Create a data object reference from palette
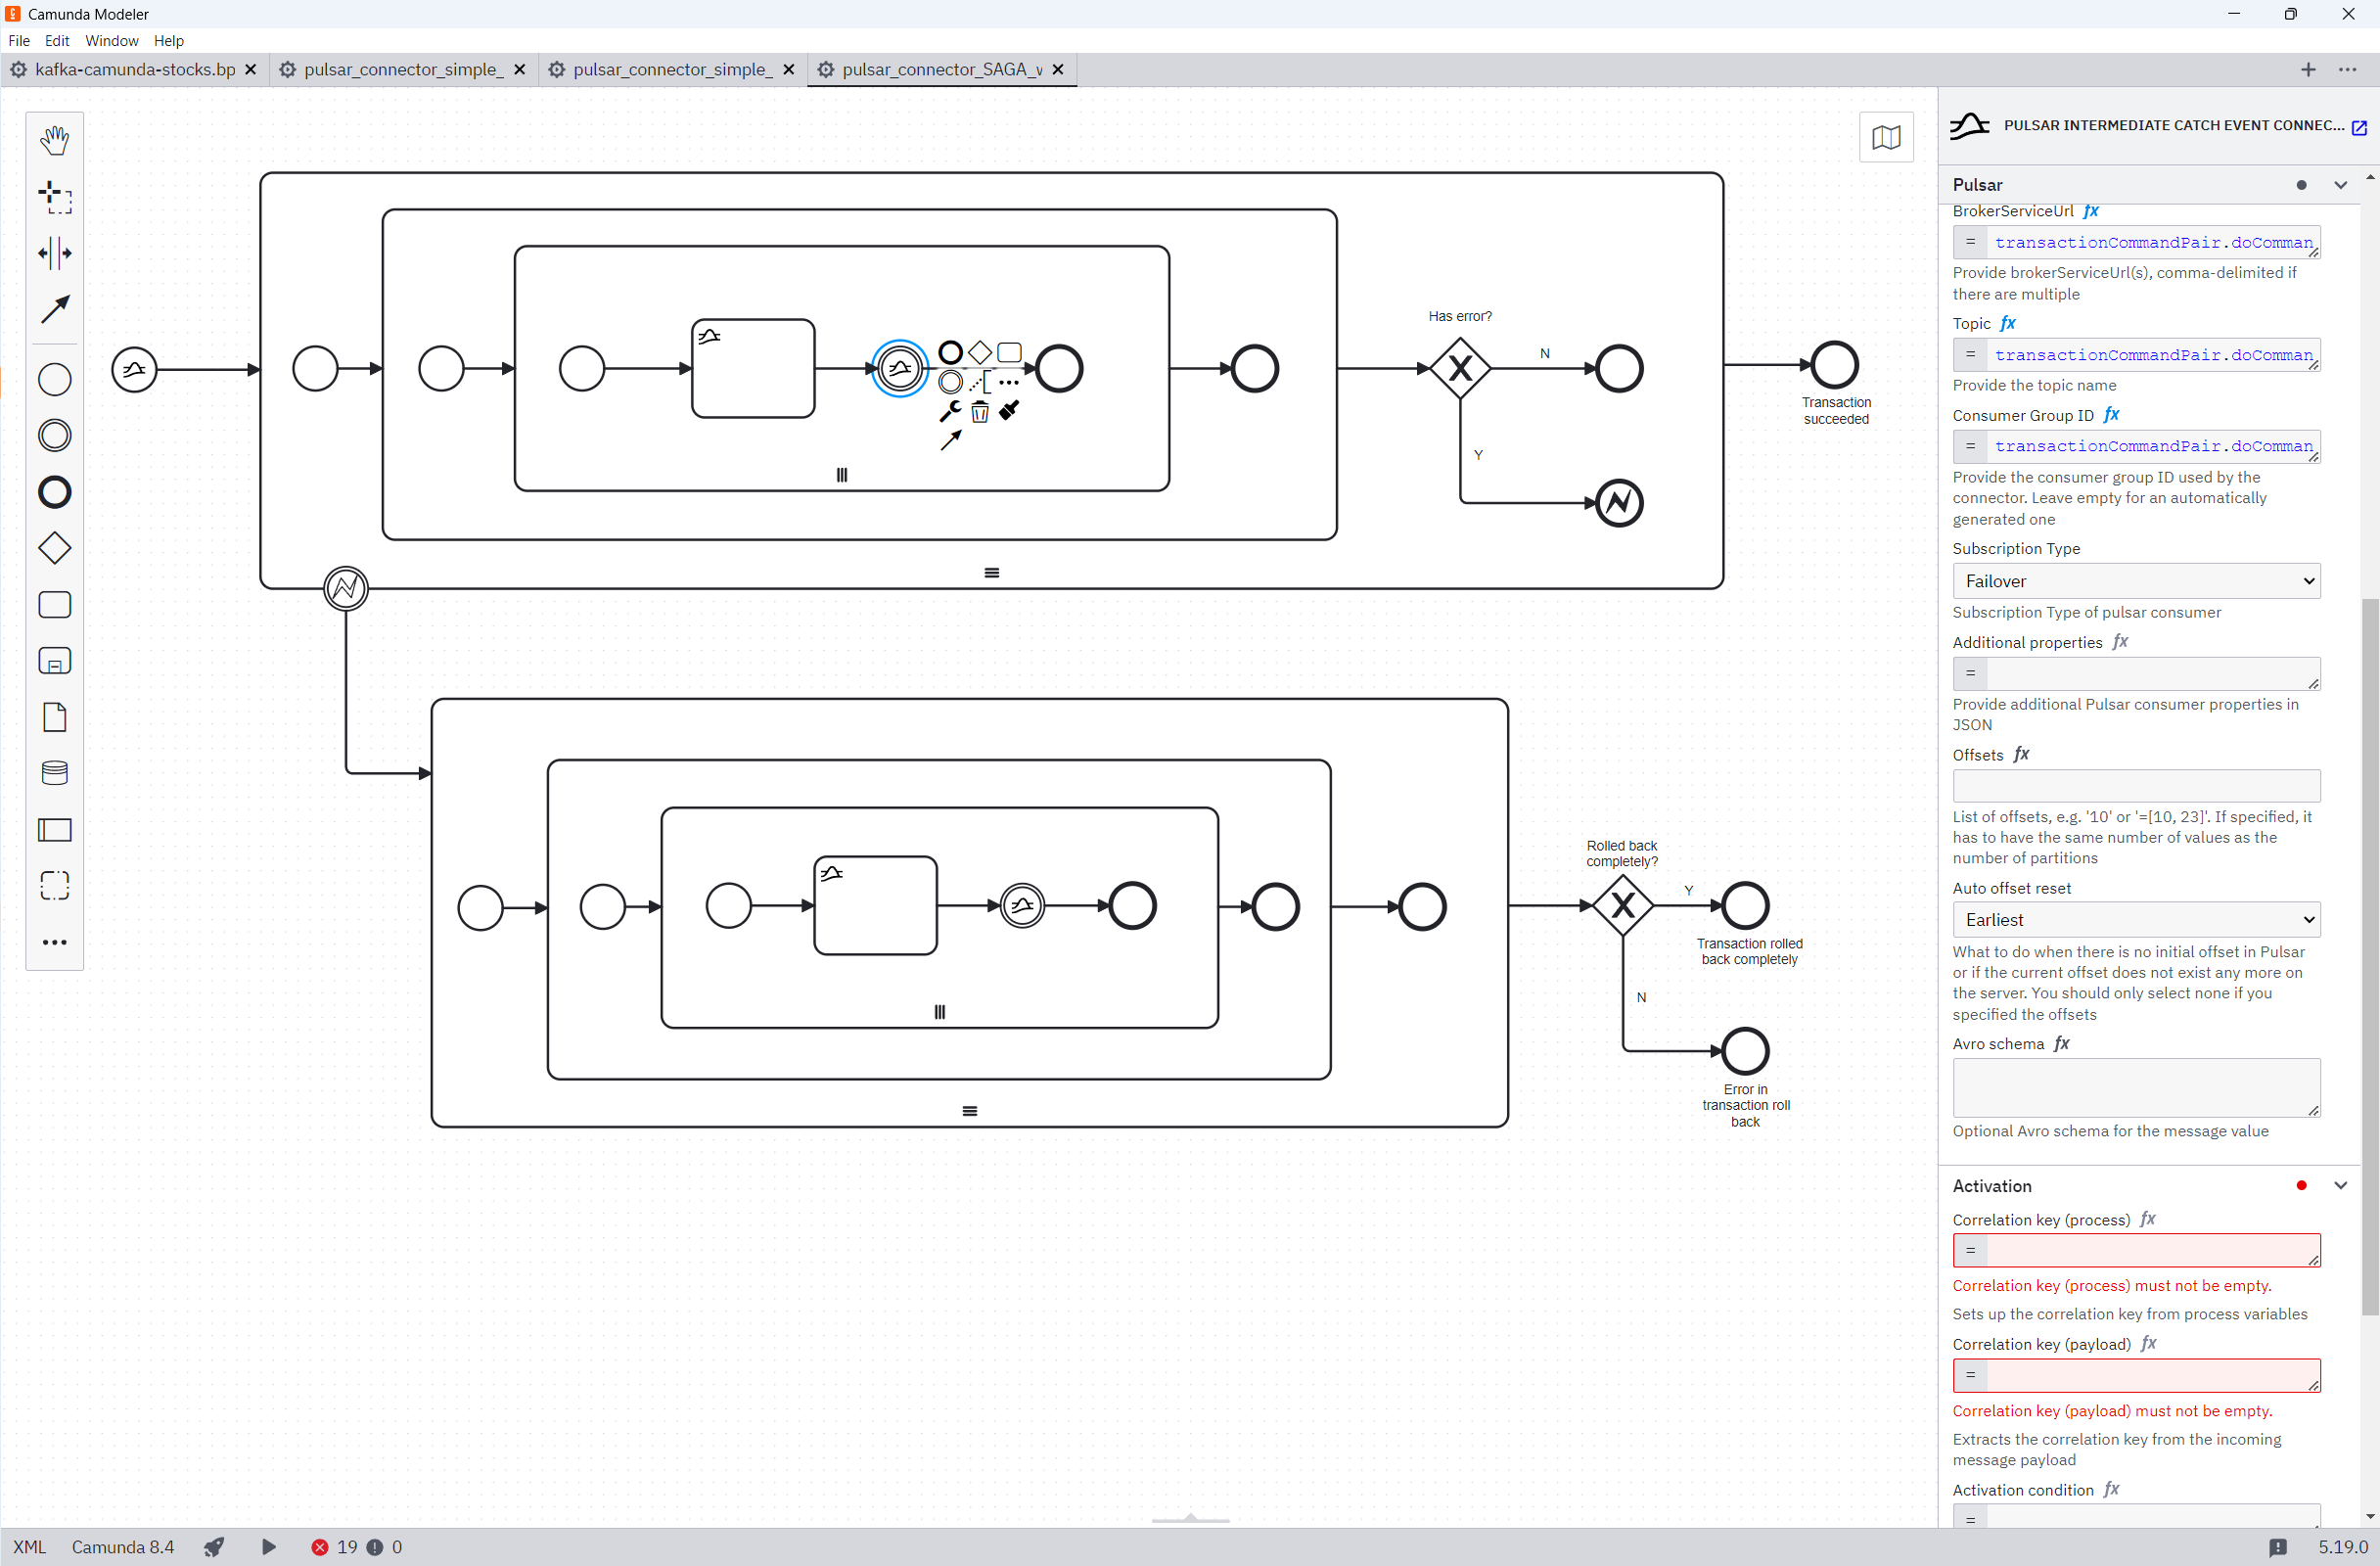 pyautogui.click(x=54, y=717)
